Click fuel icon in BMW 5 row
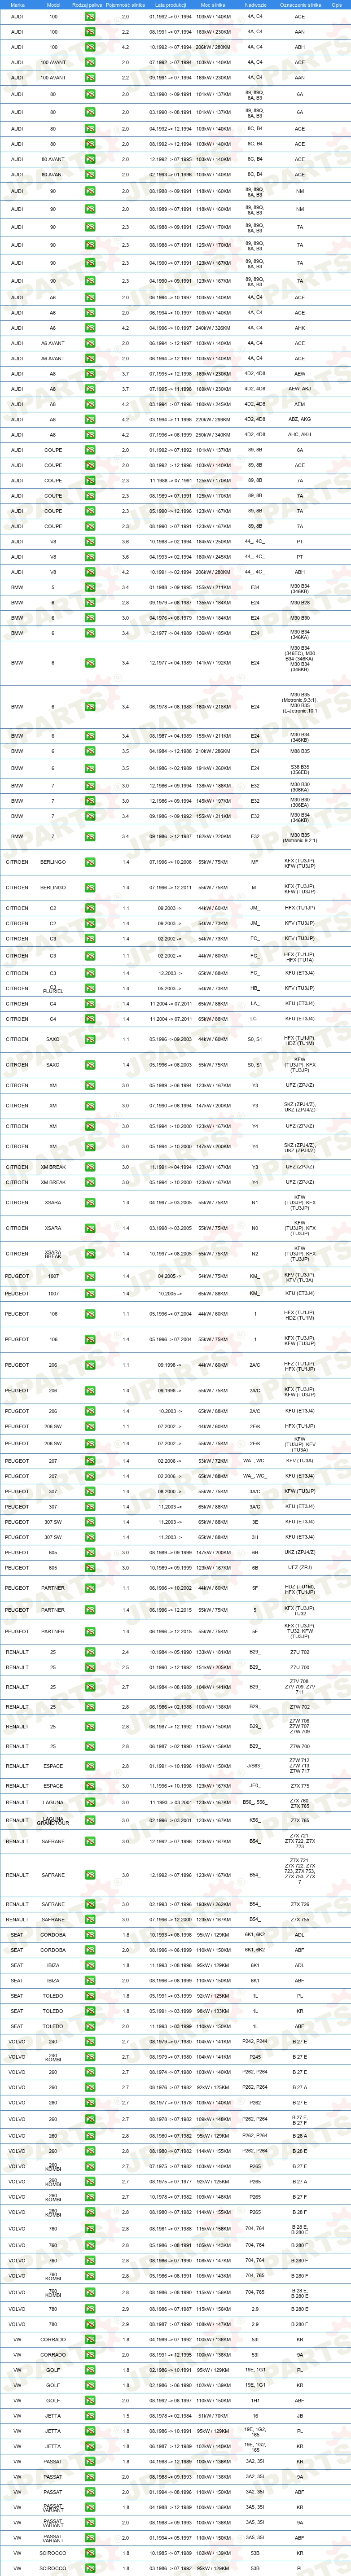 click(x=90, y=588)
